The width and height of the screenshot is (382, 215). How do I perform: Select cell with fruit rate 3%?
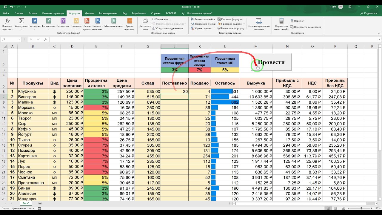[175, 70]
